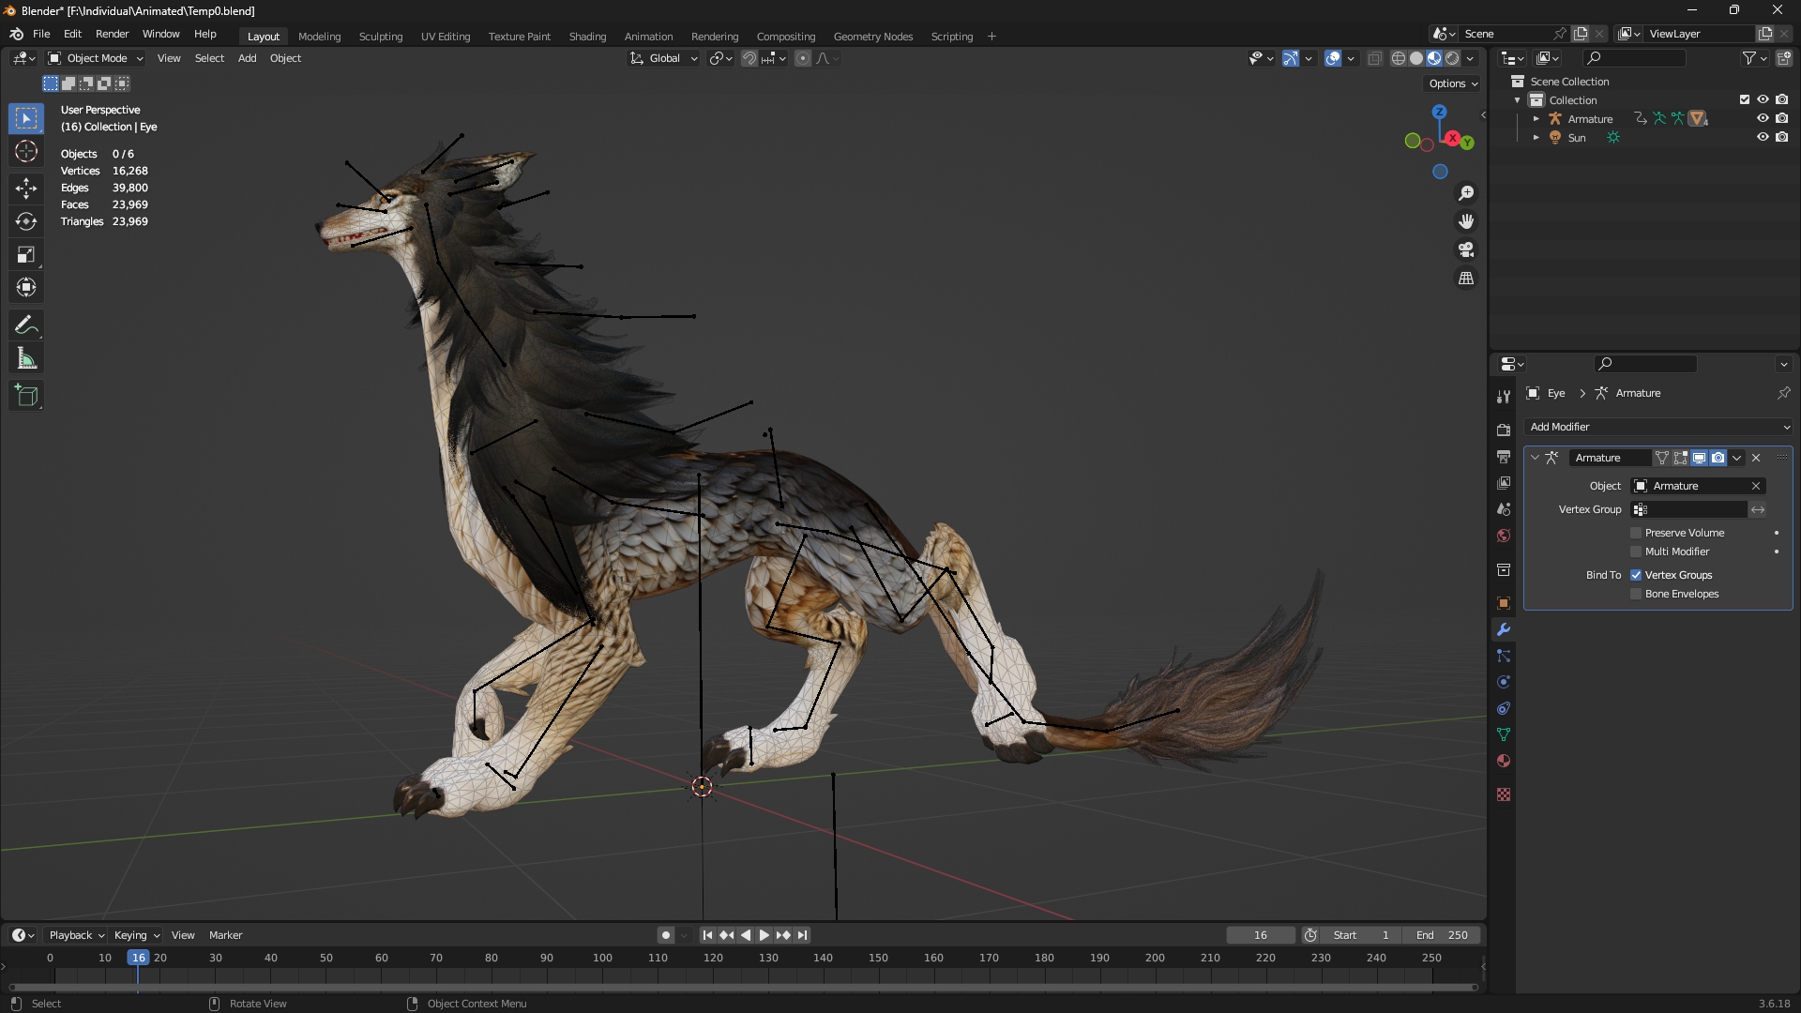
Task: Hide the Sun object in viewport
Action: [x=1763, y=137]
